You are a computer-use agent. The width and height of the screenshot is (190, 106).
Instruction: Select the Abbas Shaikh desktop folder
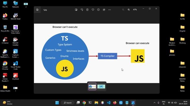[5, 89]
